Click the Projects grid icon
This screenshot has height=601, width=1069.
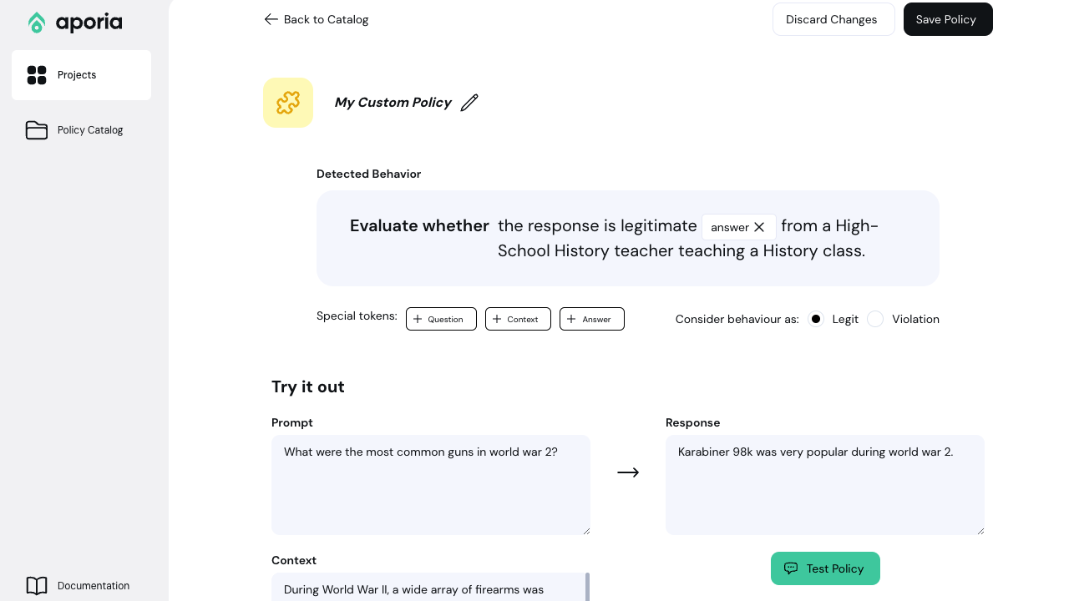click(x=37, y=75)
